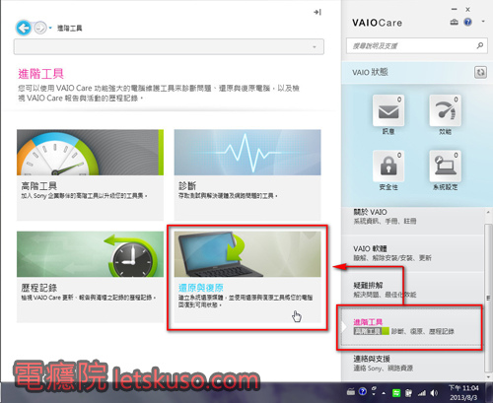The width and height of the screenshot is (493, 403).
Task: Click the greyed forward navigation button
Action: [x=40, y=28]
